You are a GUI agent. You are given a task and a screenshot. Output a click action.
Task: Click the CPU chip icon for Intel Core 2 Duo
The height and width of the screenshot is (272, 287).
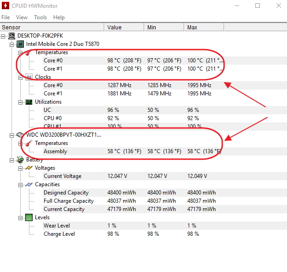[x=20, y=44]
